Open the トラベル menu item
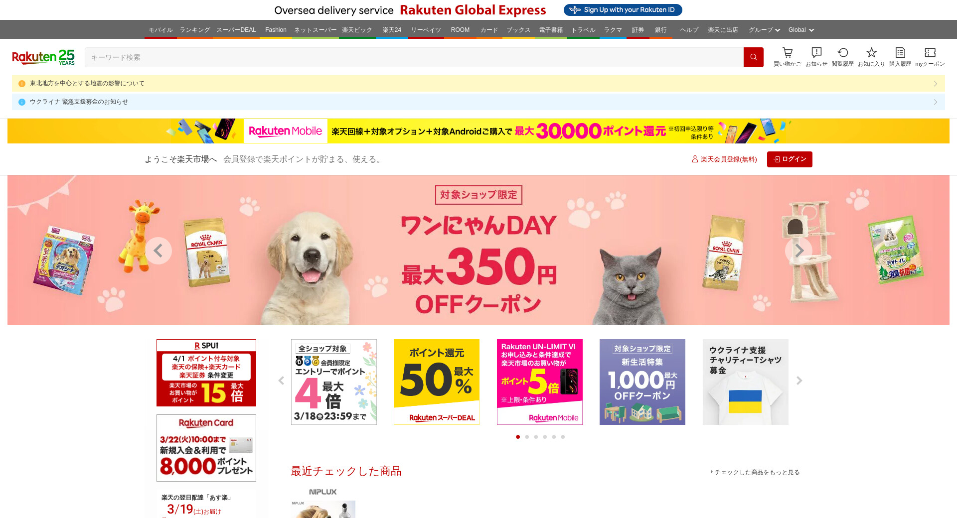This screenshot has width=957, height=518. 584,30
